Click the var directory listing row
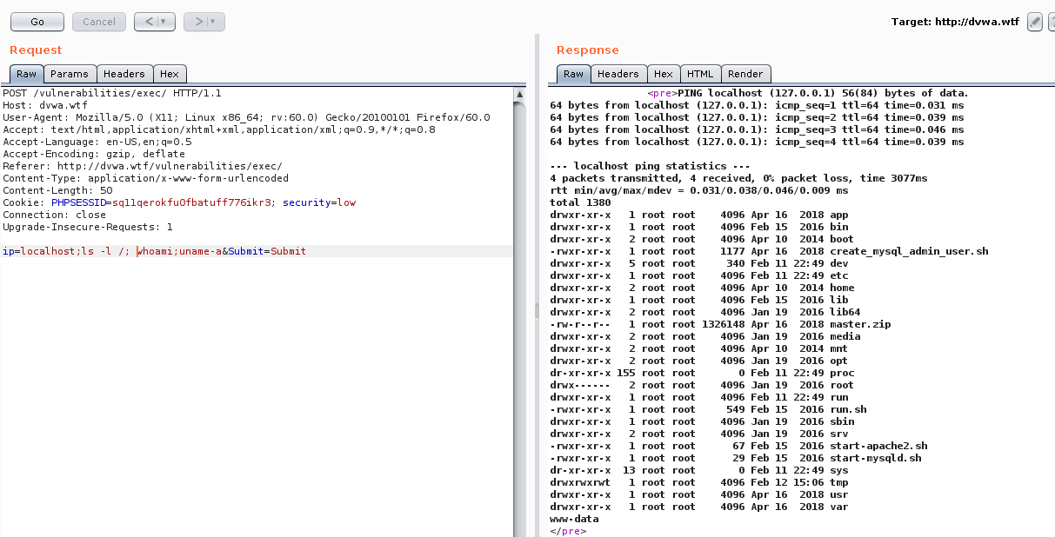1055x537 pixels. [x=699, y=507]
